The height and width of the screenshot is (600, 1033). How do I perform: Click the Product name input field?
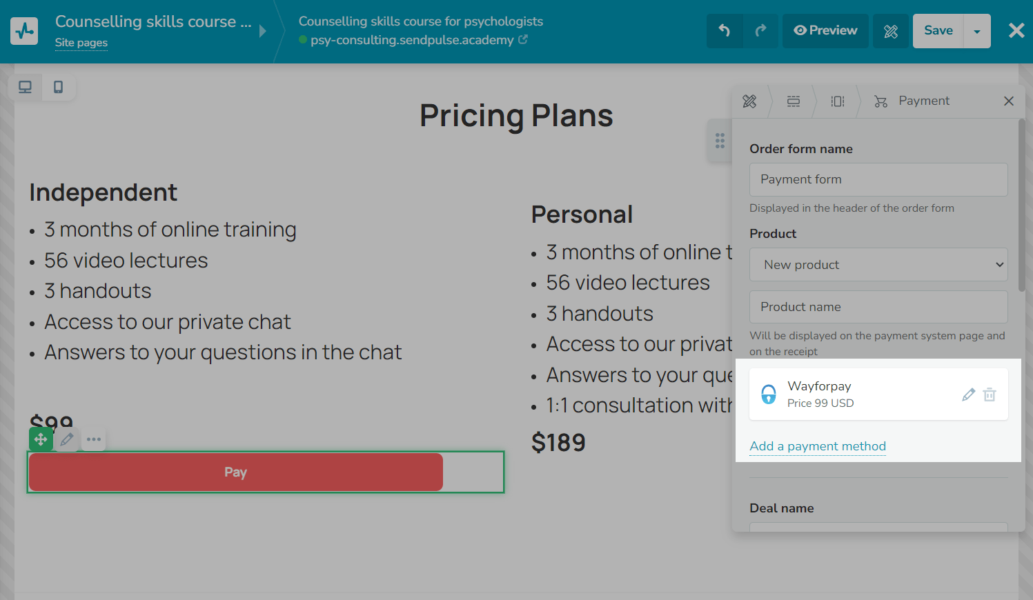[878, 307]
